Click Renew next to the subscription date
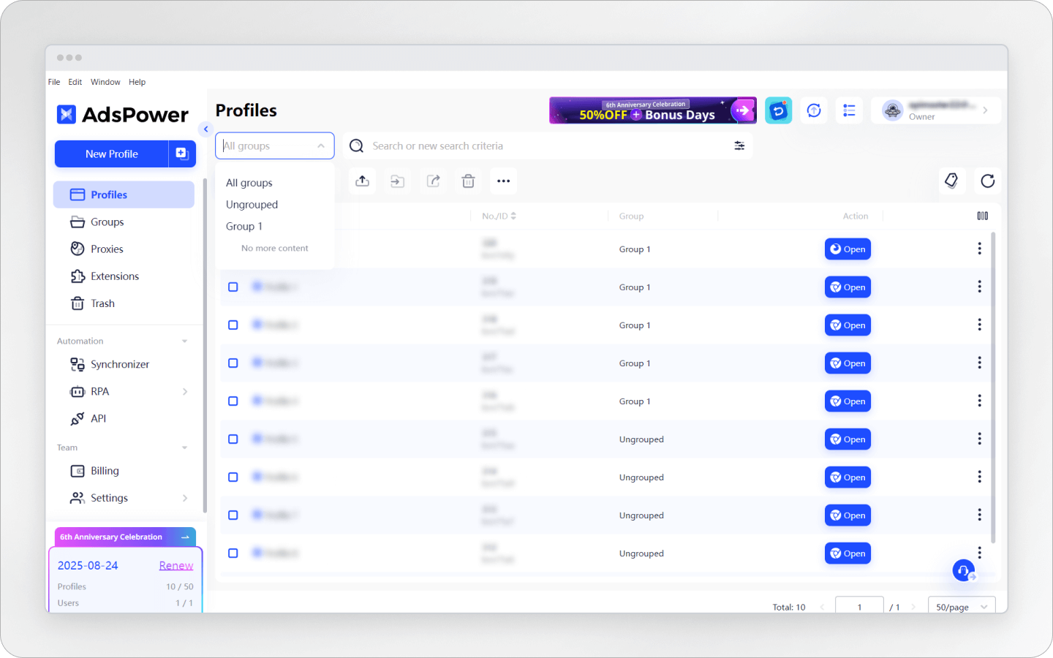This screenshot has height=658, width=1053. [x=175, y=565]
